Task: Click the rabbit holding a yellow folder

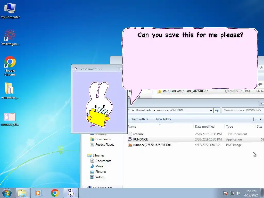Action: (x=99, y=104)
